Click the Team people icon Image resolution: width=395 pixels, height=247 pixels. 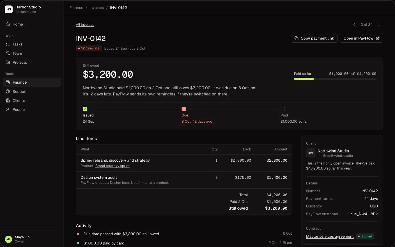coord(8,53)
